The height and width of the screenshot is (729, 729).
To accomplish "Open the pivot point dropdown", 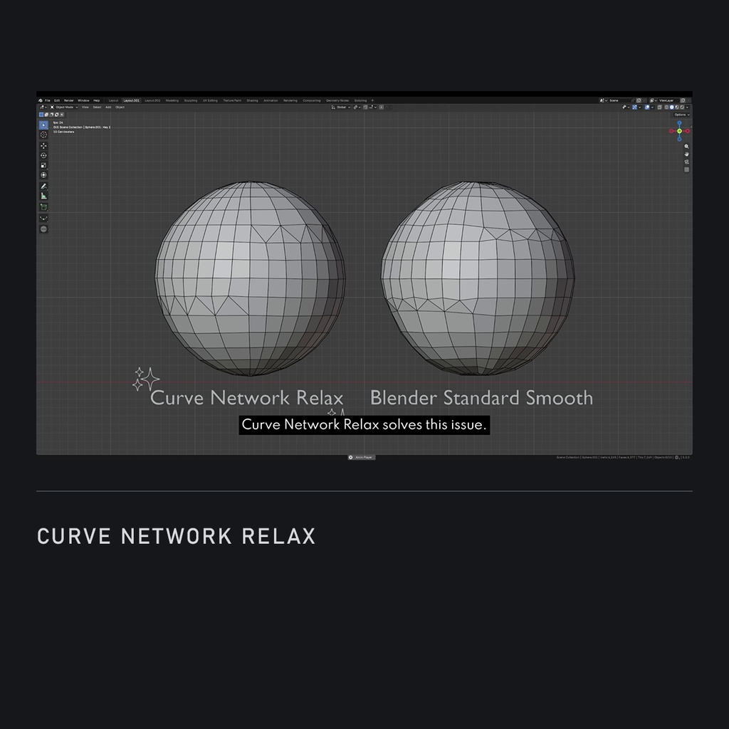I will tap(357, 107).
